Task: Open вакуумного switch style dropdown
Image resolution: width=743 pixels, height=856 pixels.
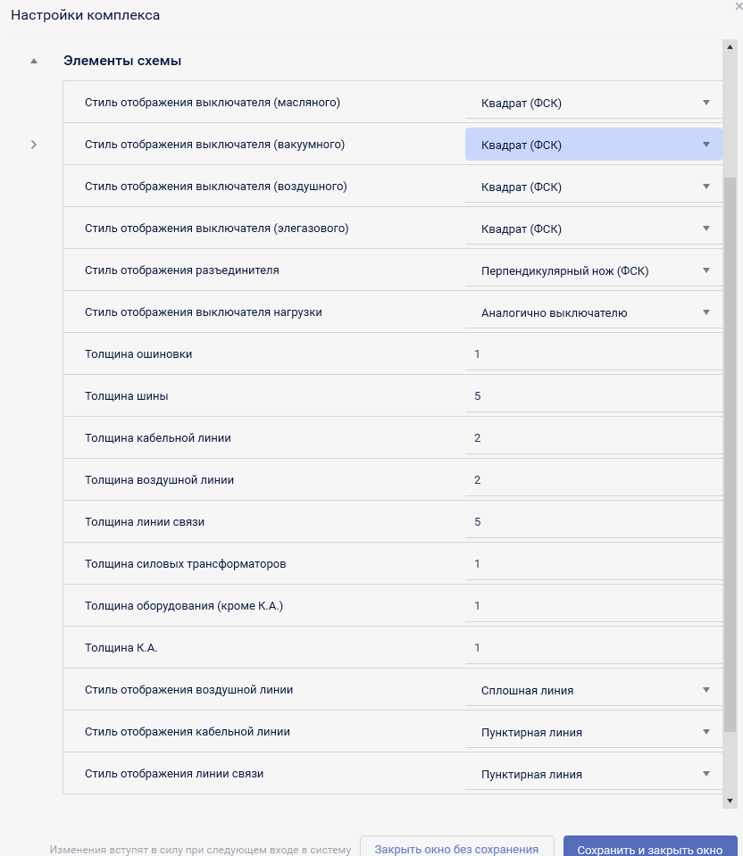Action: pyautogui.click(x=593, y=145)
